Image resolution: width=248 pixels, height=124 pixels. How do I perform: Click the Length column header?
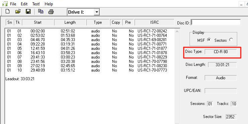(x=70, y=22)
